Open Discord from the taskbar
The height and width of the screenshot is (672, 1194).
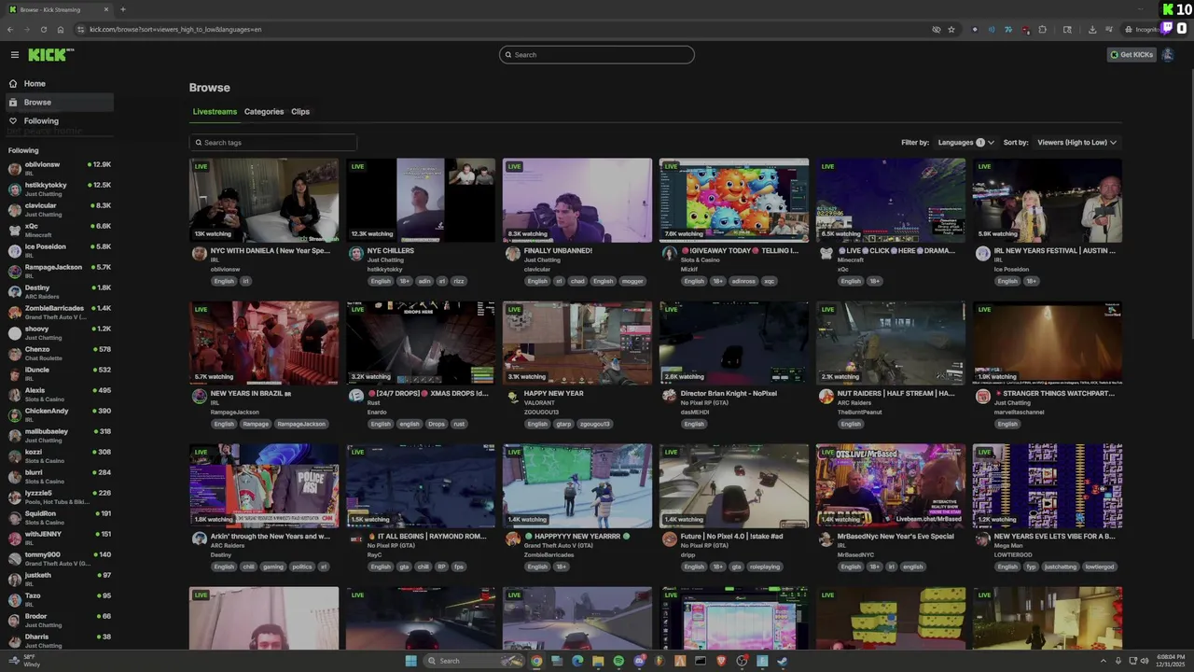coord(639,661)
